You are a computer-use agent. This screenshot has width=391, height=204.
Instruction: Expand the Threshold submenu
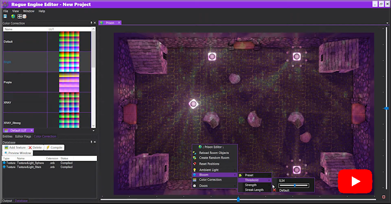click(x=255, y=180)
